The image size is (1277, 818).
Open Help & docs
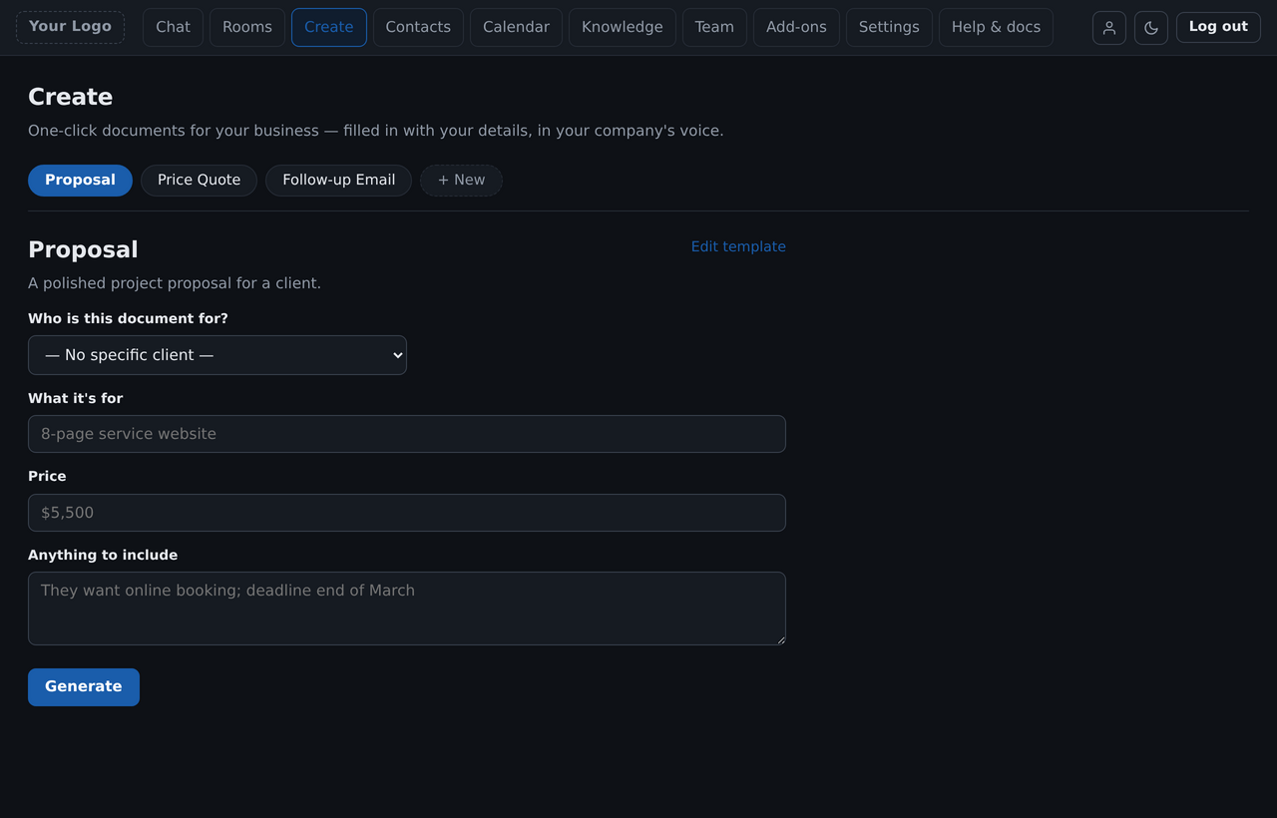click(996, 27)
